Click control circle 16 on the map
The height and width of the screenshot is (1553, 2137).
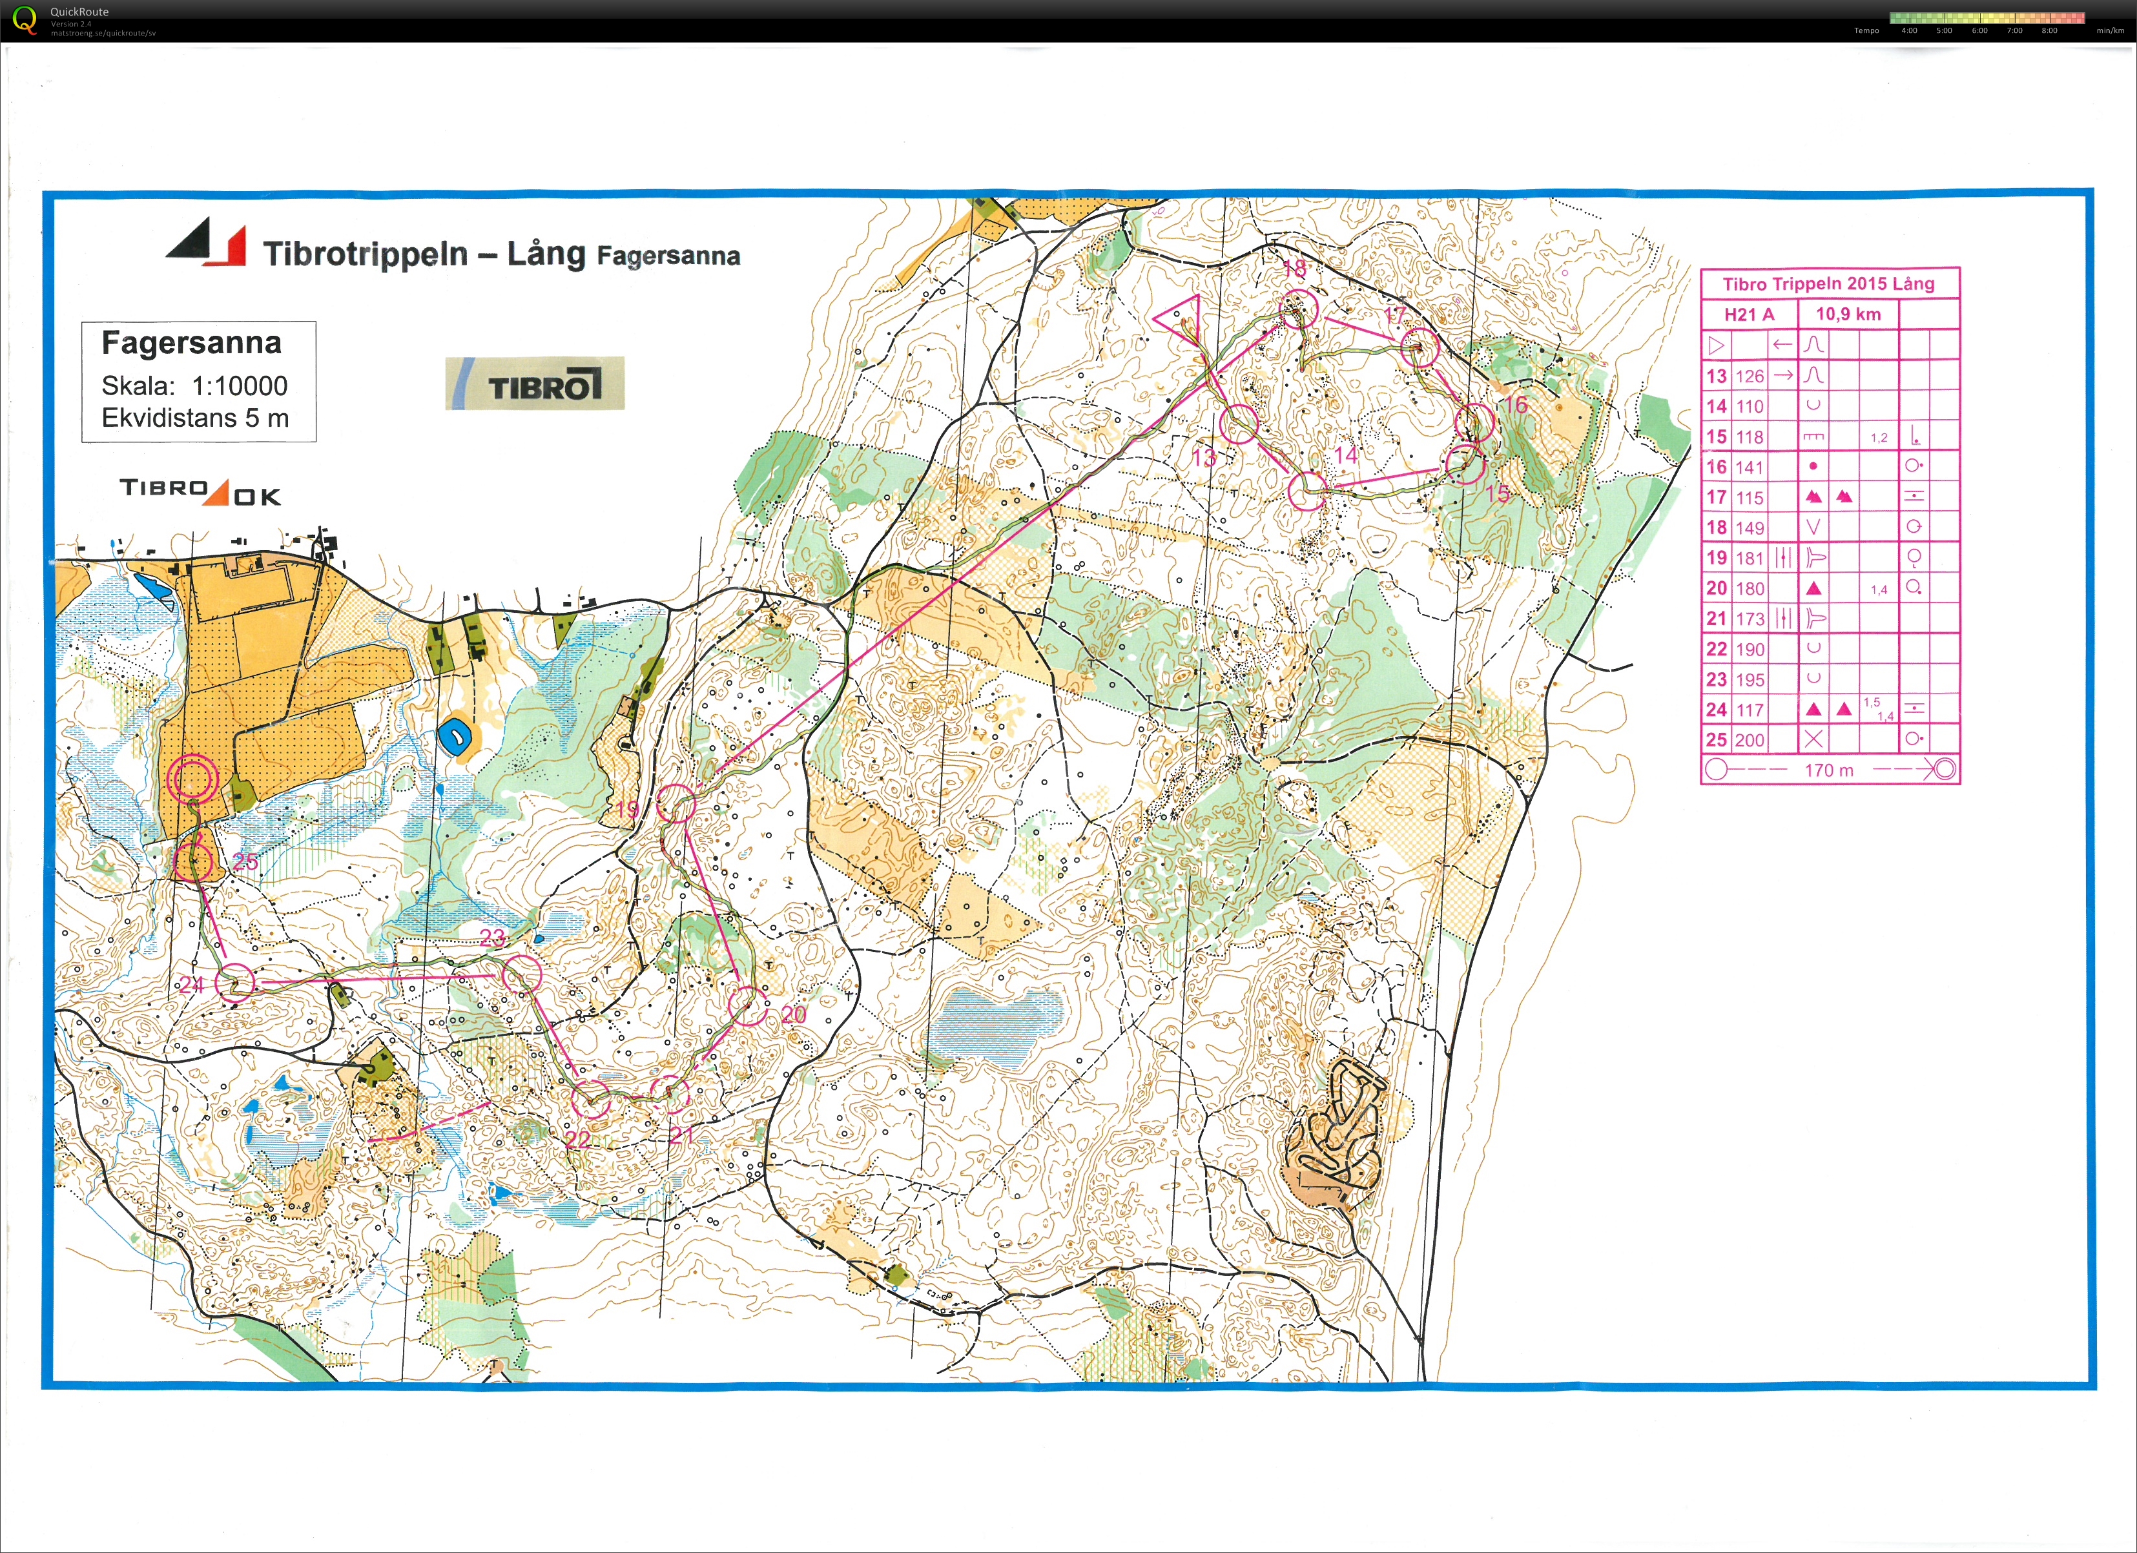coord(1474,422)
